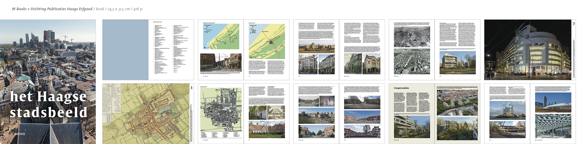The width and height of the screenshot is (581, 144).
Task: Click 'W Books + Stichting Publicaties Haags Erfgoed' header text
Action: 52,9
